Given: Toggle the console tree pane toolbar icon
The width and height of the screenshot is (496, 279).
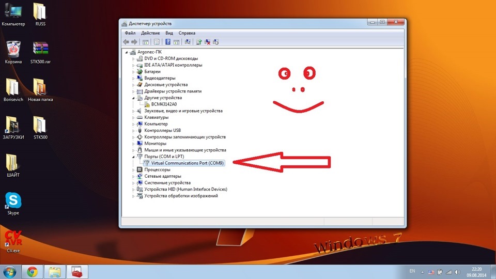Looking at the screenshot, I should pyautogui.click(x=146, y=42).
